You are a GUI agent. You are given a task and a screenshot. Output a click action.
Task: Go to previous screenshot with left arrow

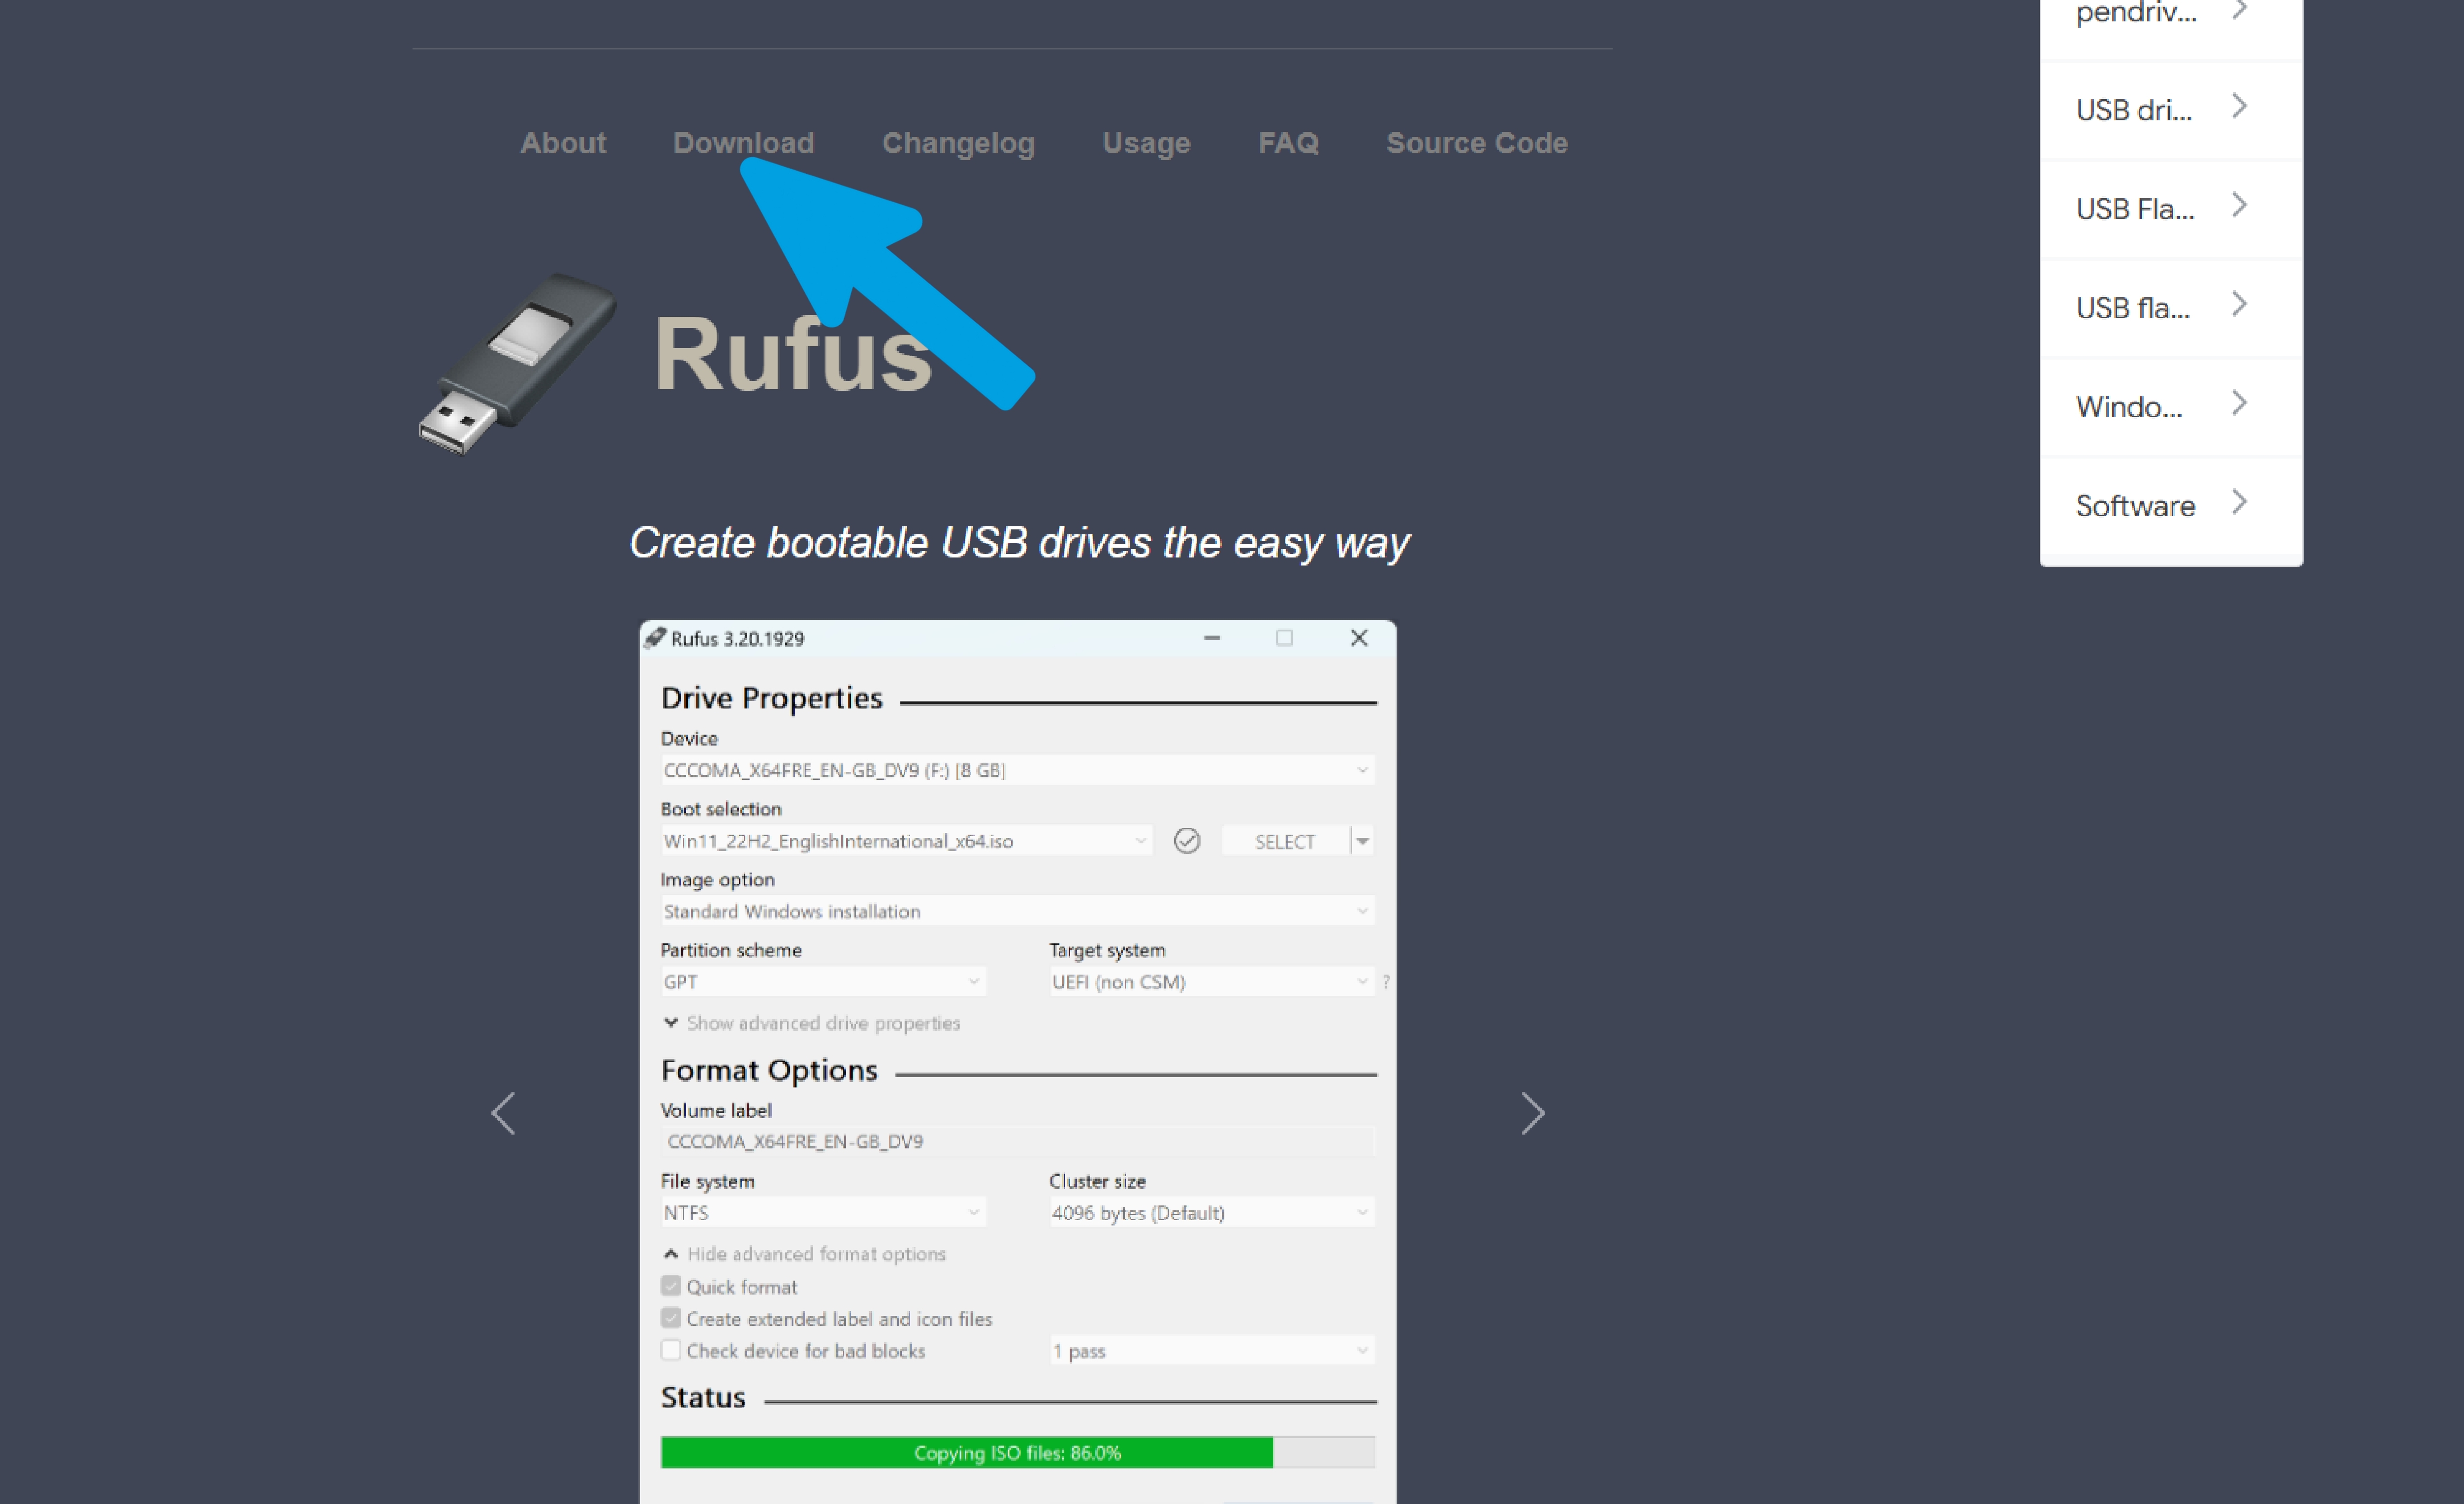pyautogui.click(x=503, y=1113)
